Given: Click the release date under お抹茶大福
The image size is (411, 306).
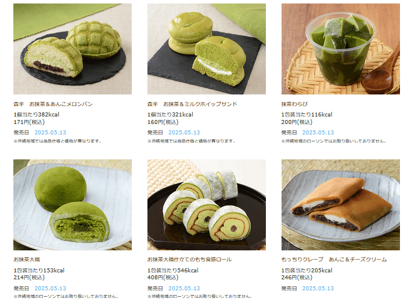Looking at the screenshot, I should pyautogui.click(x=51, y=289).
